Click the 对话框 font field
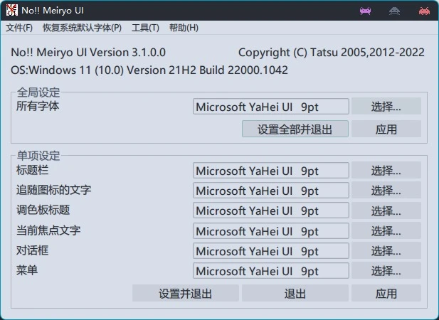 271,250
